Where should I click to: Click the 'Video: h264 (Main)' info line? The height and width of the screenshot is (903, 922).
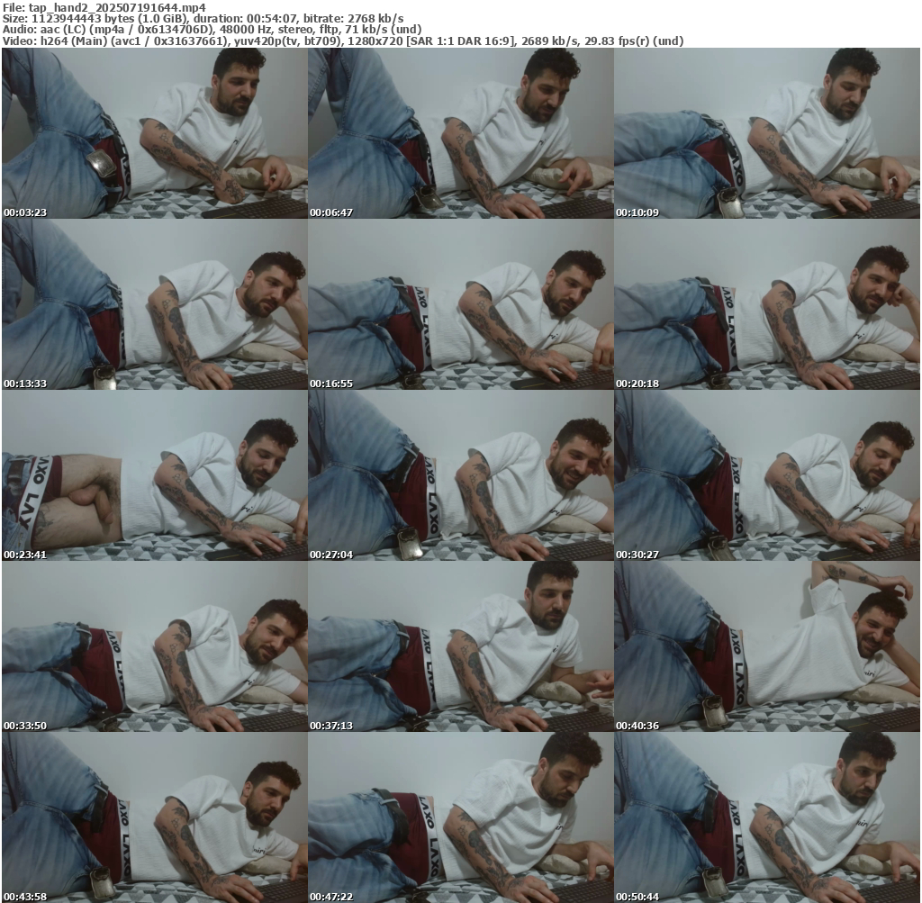(343, 41)
